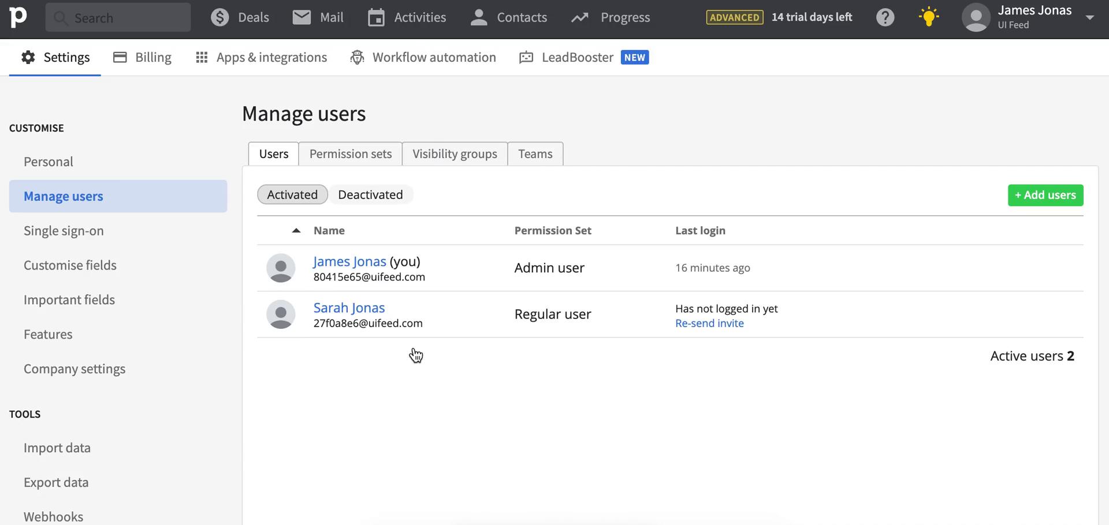Click the Progress chart icon

tap(580, 18)
